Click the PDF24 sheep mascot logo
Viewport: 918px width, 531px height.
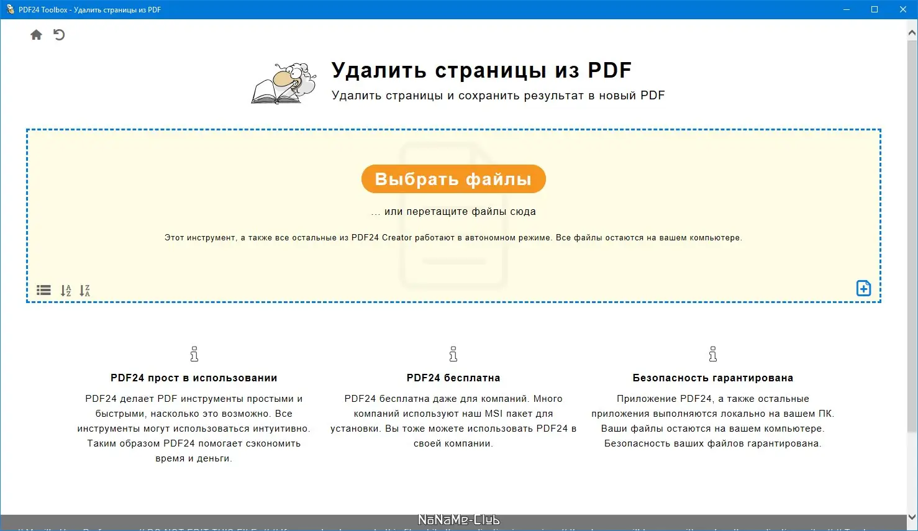284,83
